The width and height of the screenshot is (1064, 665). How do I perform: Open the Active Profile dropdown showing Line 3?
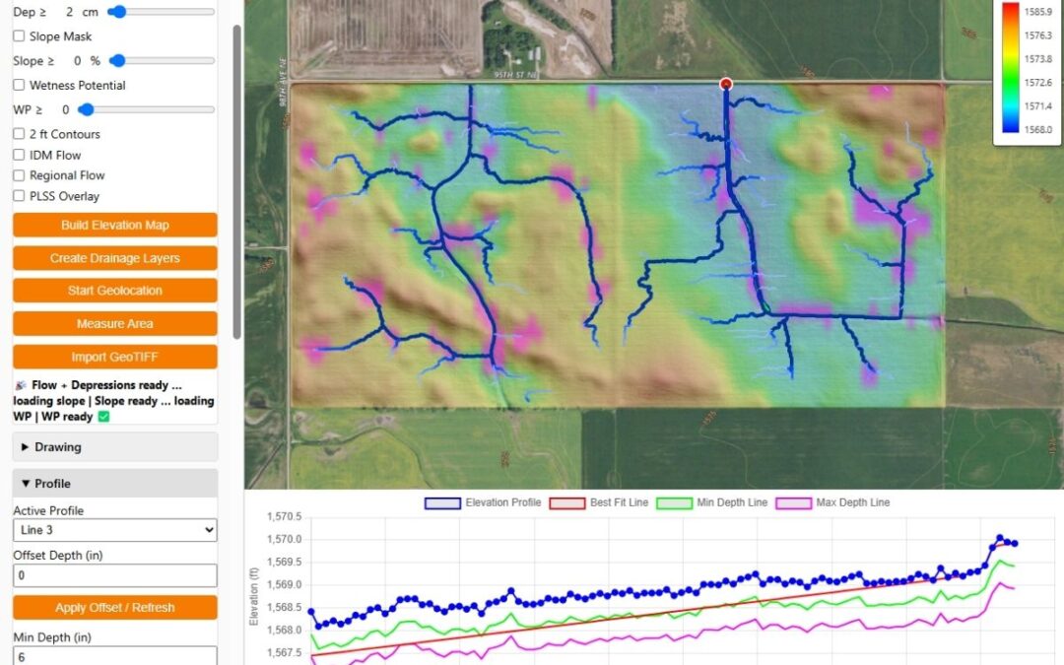point(114,530)
